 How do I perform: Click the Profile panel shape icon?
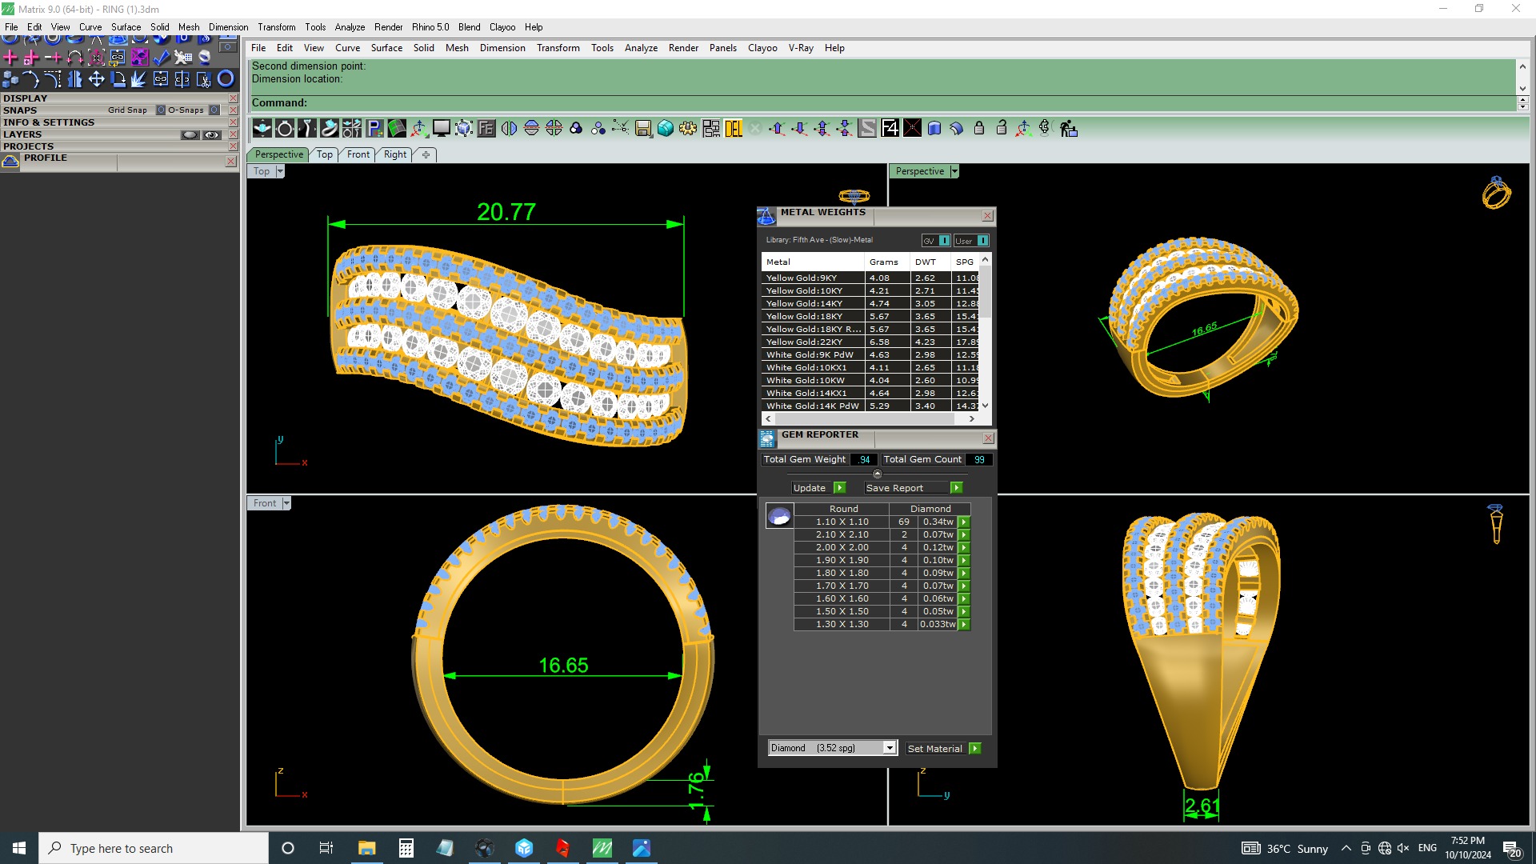[10, 162]
